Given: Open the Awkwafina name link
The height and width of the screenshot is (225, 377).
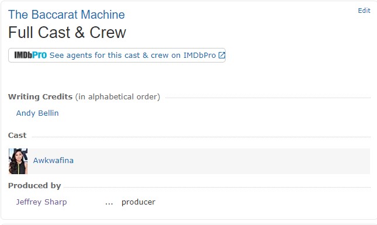Looking at the screenshot, I should point(53,160).
